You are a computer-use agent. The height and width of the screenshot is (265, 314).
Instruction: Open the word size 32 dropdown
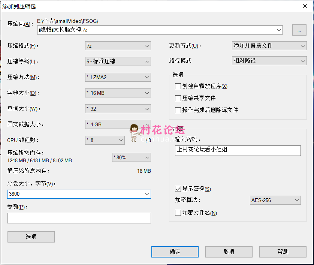point(118,109)
